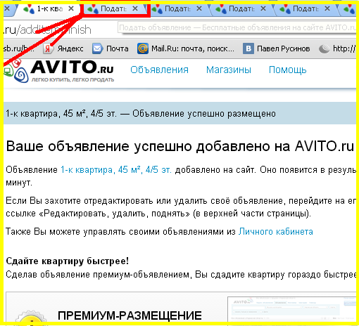The image size is (359, 326).
Task: Open the Почта bookmark
Action: [111, 48]
